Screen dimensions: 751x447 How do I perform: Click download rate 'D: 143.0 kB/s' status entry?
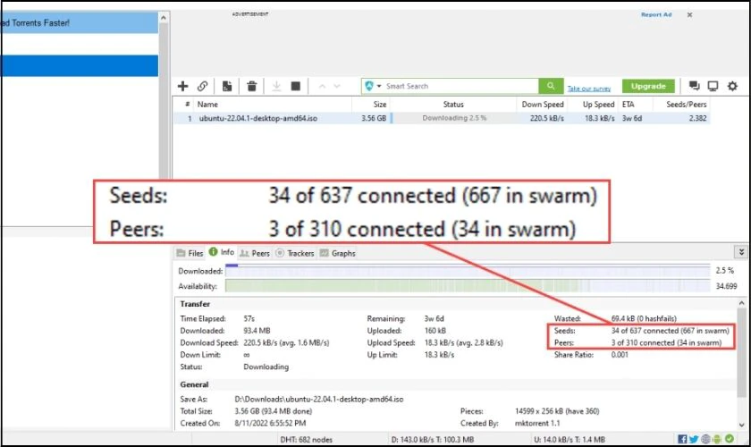pyautogui.click(x=432, y=439)
